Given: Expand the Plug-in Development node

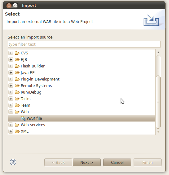Looking at the screenshot, I should (11, 79).
